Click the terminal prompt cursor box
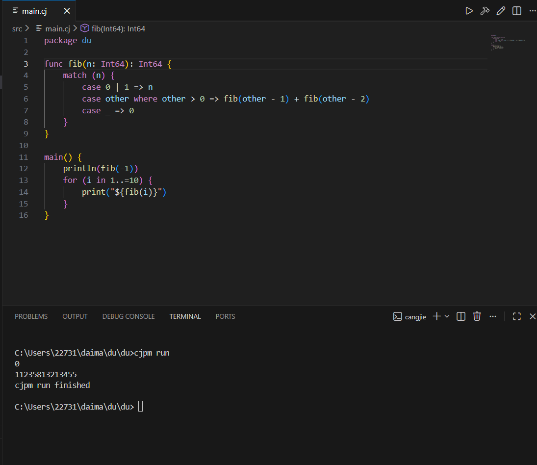The height and width of the screenshot is (465, 537). [140, 407]
